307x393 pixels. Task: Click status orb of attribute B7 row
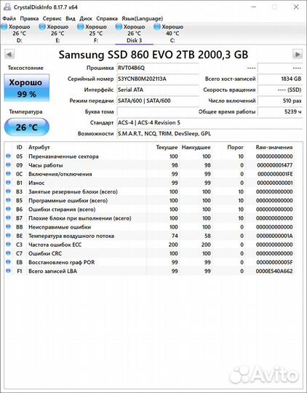pos(8,218)
